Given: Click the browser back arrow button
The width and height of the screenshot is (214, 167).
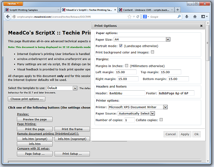Looking at the screenshot, I should (8, 17).
